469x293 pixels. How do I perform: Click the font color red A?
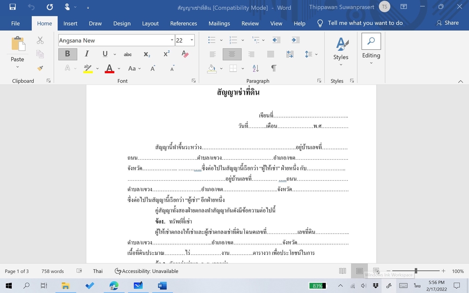109,68
